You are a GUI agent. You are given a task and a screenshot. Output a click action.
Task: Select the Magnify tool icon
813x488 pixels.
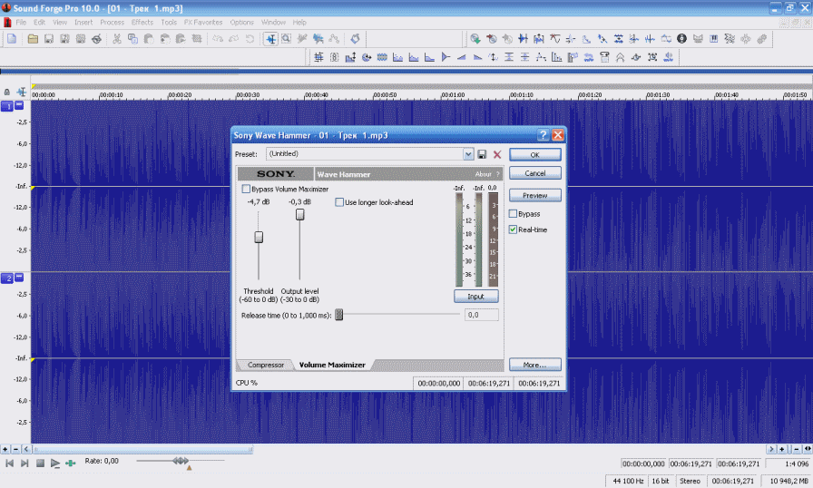(x=286, y=39)
